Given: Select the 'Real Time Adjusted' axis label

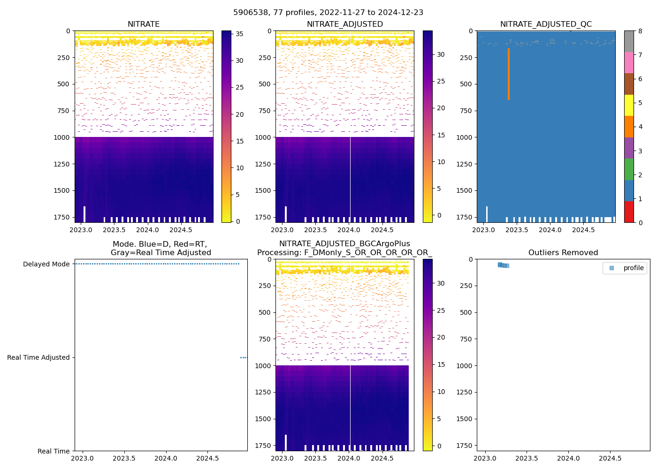Looking at the screenshot, I should coord(38,357).
